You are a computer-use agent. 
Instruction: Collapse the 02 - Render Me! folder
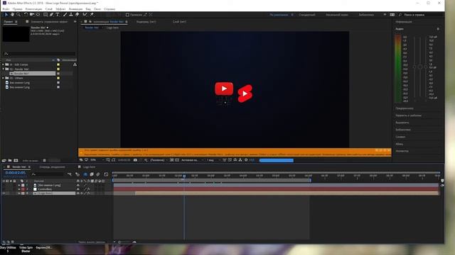coord(3,69)
